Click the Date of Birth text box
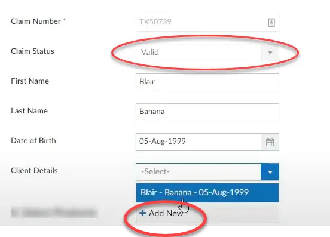This screenshot has height=237, width=330. tap(198, 142)
